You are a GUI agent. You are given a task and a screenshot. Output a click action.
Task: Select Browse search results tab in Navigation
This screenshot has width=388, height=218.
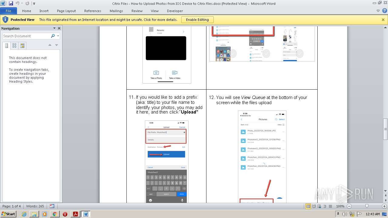(x=22, y=46)
